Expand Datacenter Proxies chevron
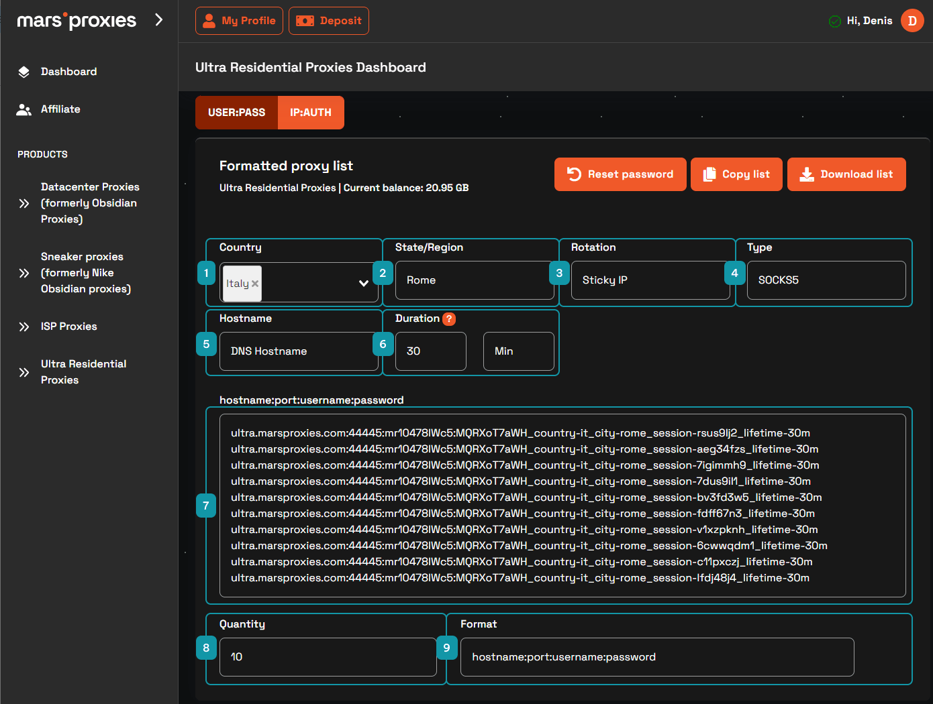This screenshot has height=704, width=933. pos(24,203)
